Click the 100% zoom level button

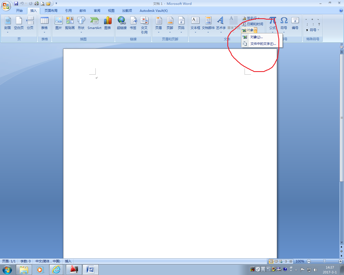(300, 261)
